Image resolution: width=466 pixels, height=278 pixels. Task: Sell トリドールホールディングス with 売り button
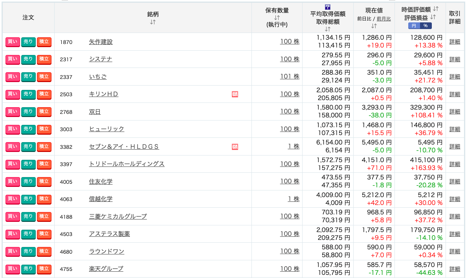click(28, 164)
